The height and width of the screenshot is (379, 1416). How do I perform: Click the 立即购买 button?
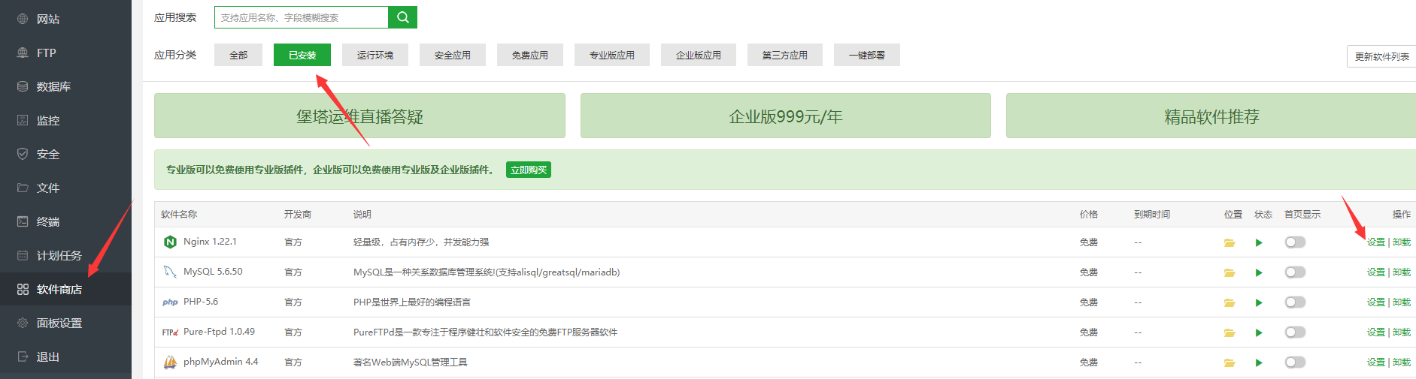tap(528, 170)
